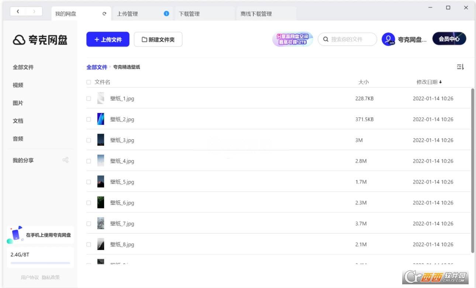Click the 全部文件 breadcrumb link
Image resolution: width=476 pixels, height=288 pixels.
tap(97, 67)
